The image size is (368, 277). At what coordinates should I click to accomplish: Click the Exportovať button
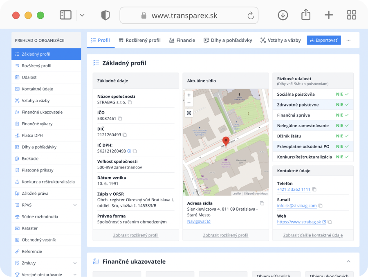(323, 40)
